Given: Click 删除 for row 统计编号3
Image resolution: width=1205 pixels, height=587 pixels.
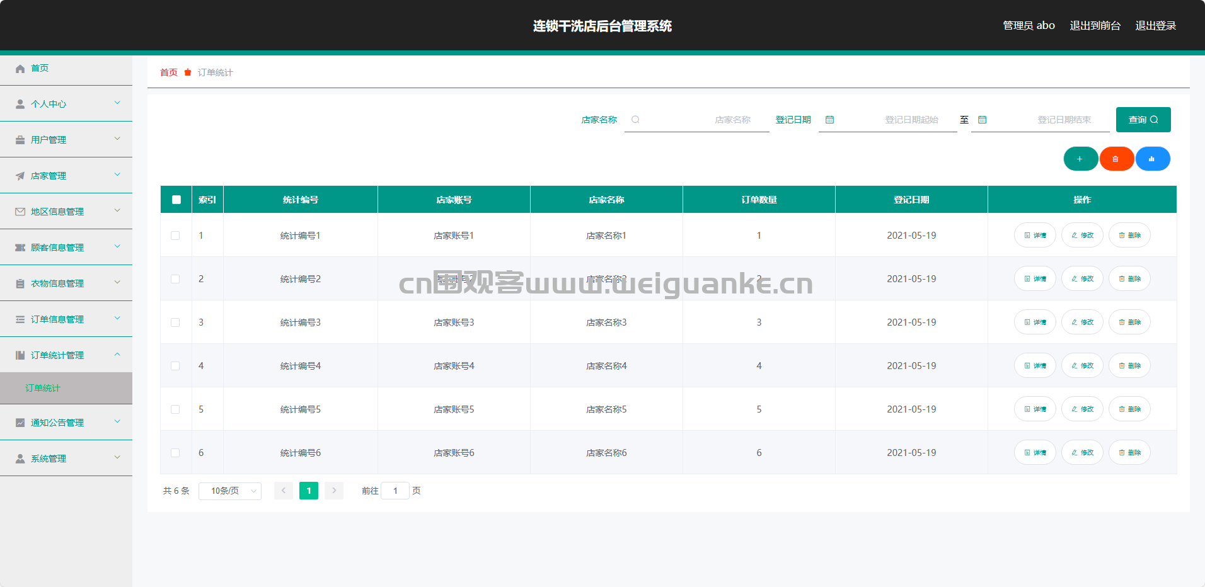Looking at the screenshot, I should point(1129,322).
